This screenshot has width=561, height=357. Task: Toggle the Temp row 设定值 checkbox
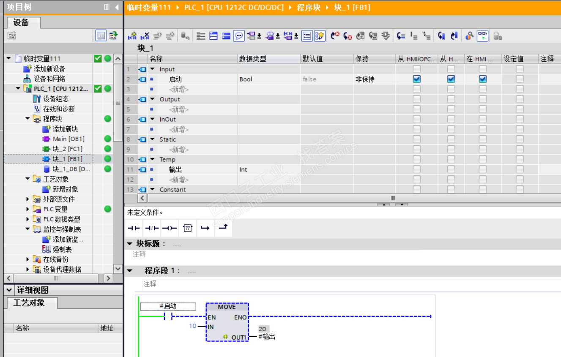tap(520, 160)
